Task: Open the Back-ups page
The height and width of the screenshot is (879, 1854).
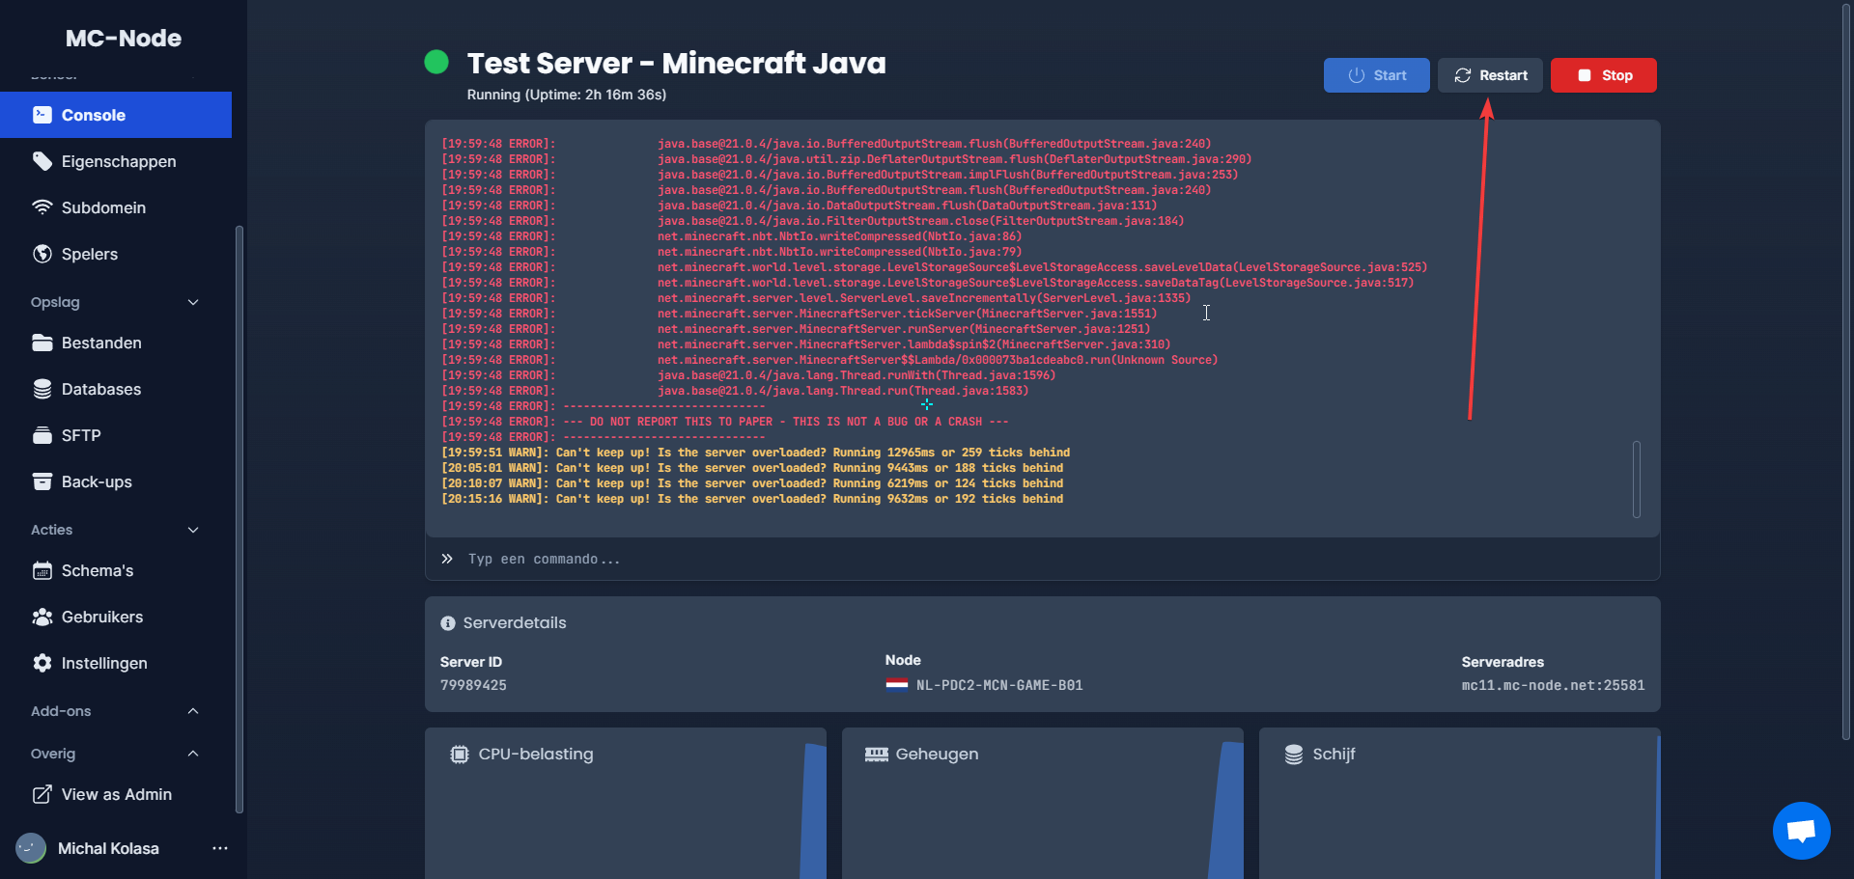Action: [116, 481]
